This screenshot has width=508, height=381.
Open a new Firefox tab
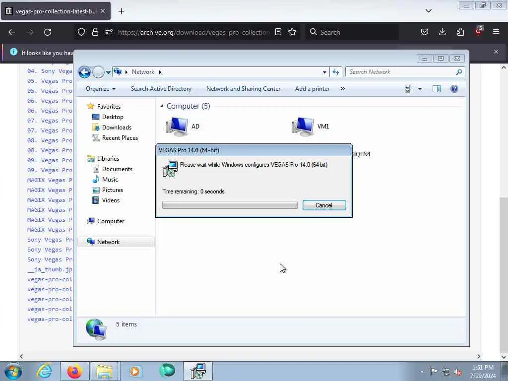click(x=121, y=11)
